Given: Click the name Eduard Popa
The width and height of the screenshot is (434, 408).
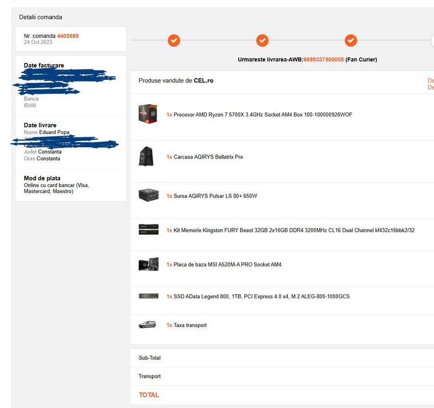Looking at the screenshot, I should click(54, 132).
